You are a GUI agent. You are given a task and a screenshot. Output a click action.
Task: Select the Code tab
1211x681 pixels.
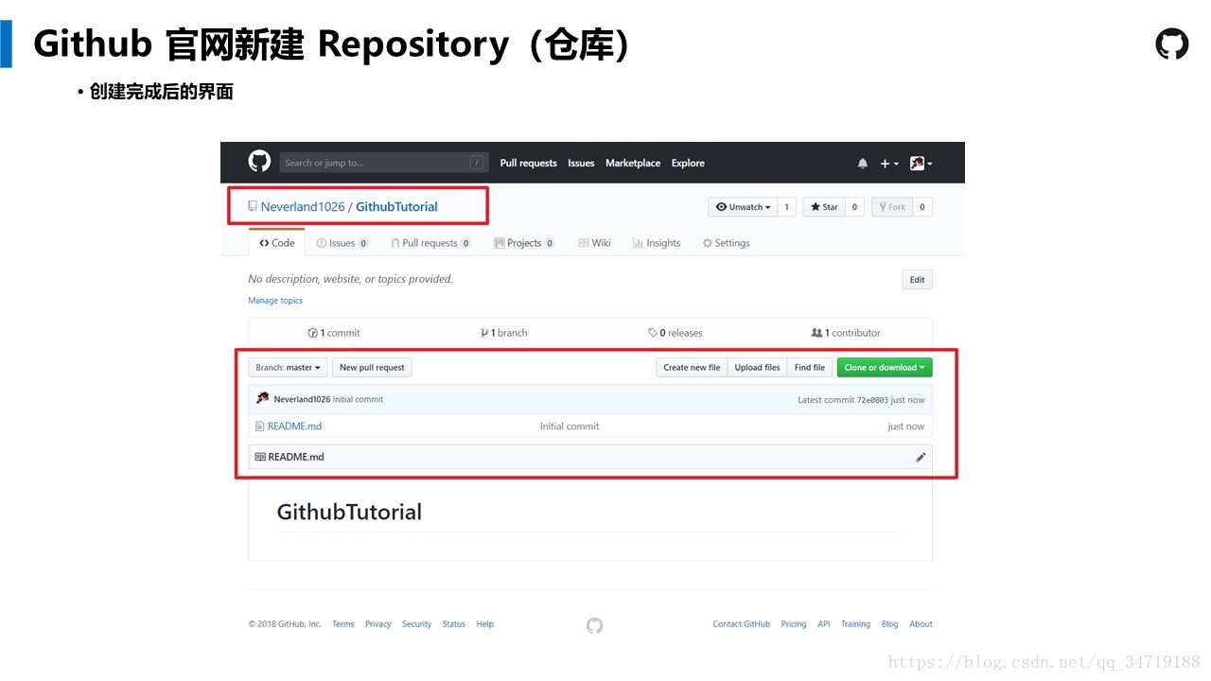point(277,243)
